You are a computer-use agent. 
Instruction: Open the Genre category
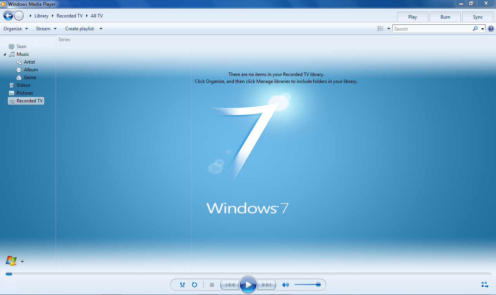tap(26, 78)
